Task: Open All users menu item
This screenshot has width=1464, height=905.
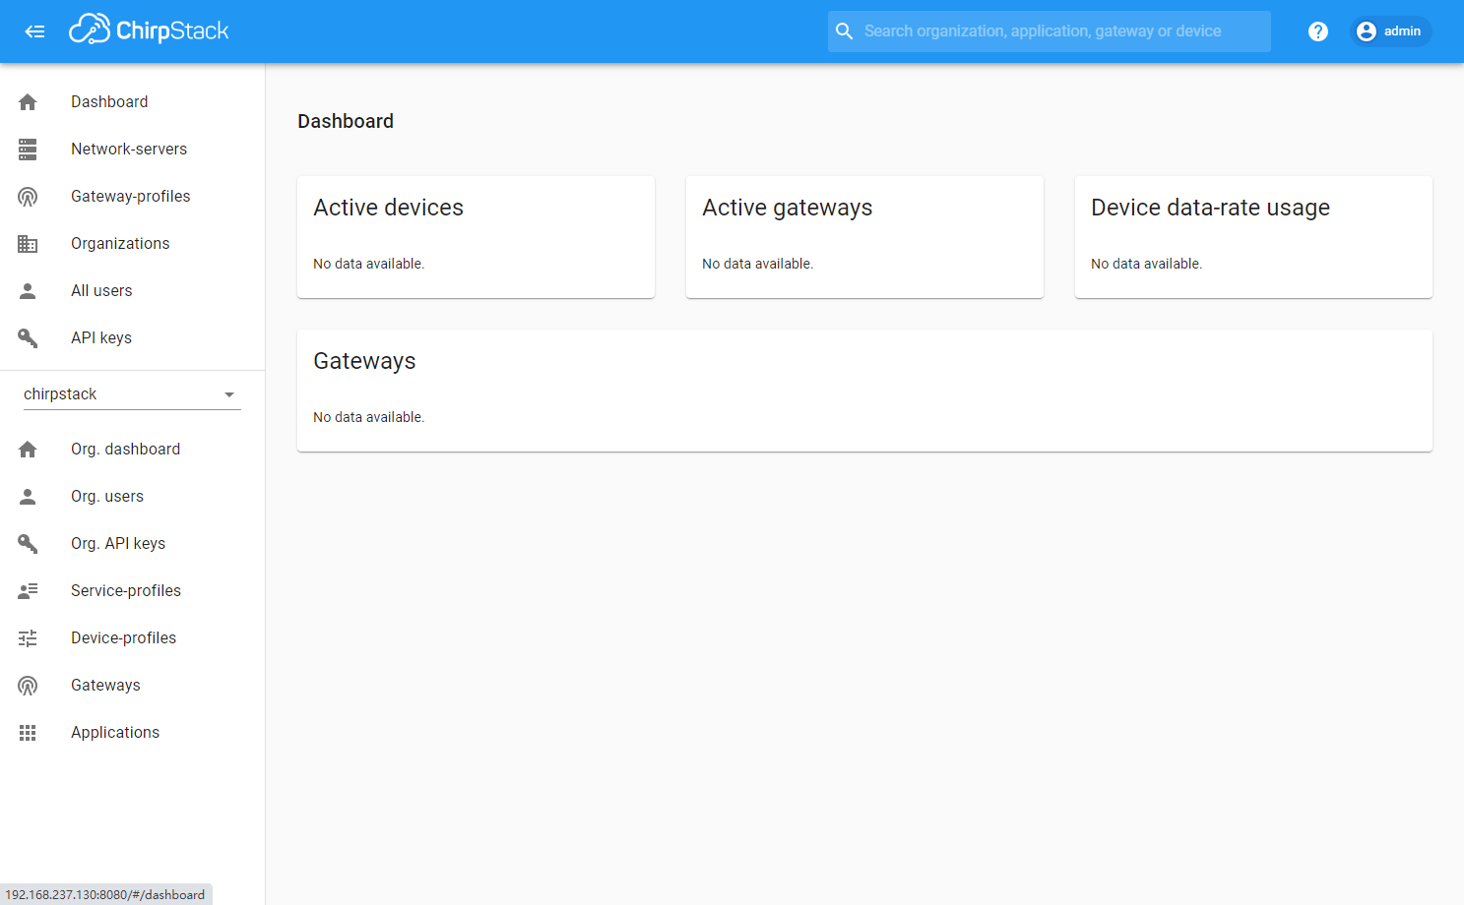Action: pos(101,291)
